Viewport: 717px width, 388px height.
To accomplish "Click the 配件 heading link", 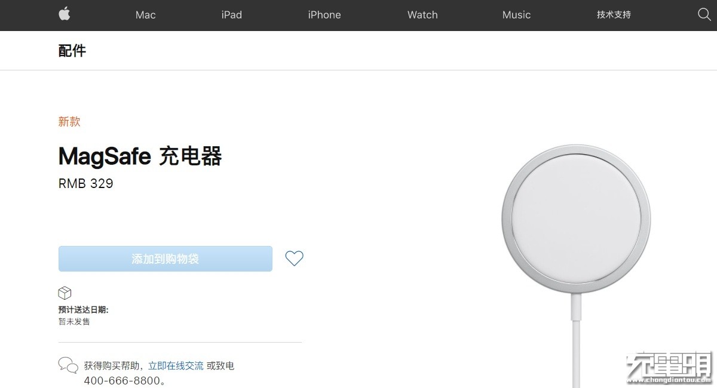I will [x=72, y=51].
